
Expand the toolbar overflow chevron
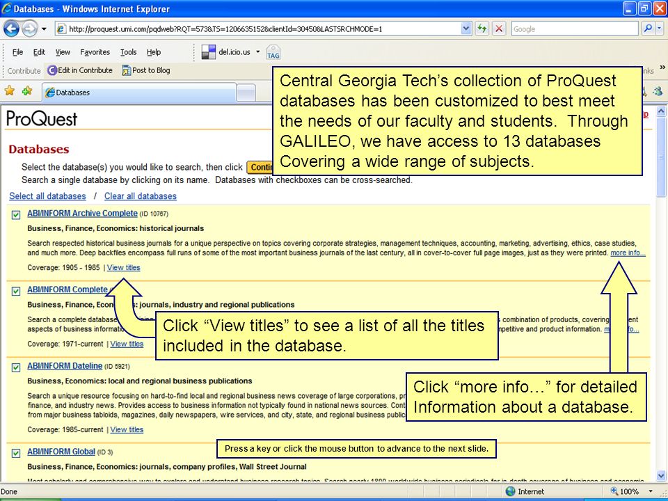(662, 67)
